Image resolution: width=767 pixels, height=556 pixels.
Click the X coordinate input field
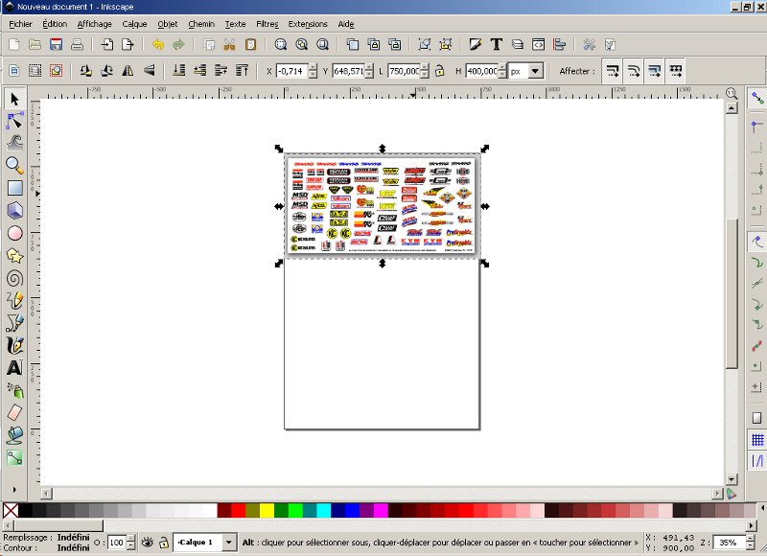(x=292, y=71)
